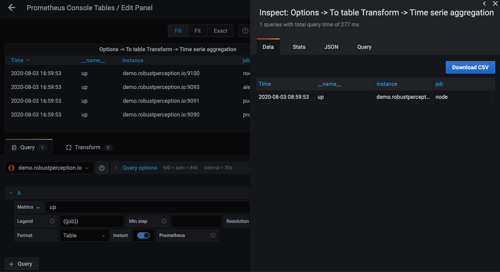Viewport: 500px width, 272px height.
Task: Open the data source help icon
Action: [x=102, y=168]
